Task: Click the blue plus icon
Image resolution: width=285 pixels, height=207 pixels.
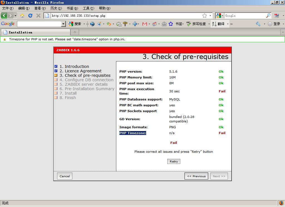Action: click(135, 24)
